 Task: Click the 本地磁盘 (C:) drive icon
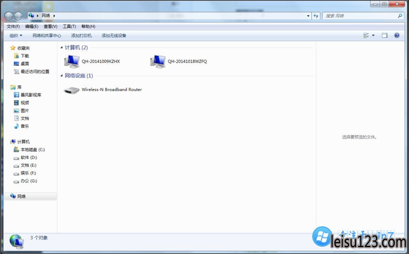point(16,149)
